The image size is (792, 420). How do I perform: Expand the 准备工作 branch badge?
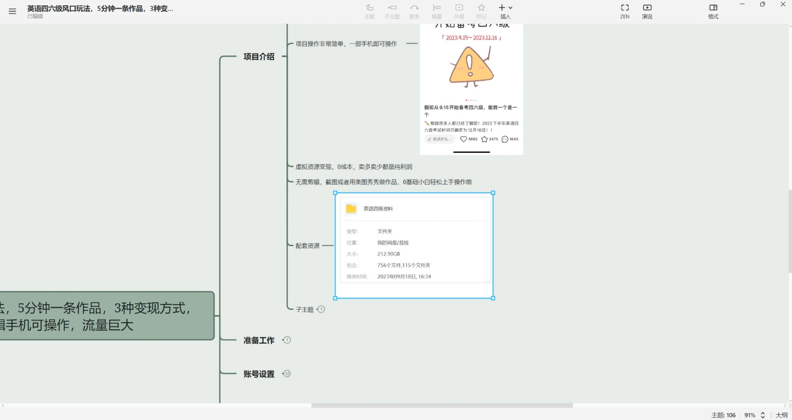pyautogui.click(x=287, y=340)
